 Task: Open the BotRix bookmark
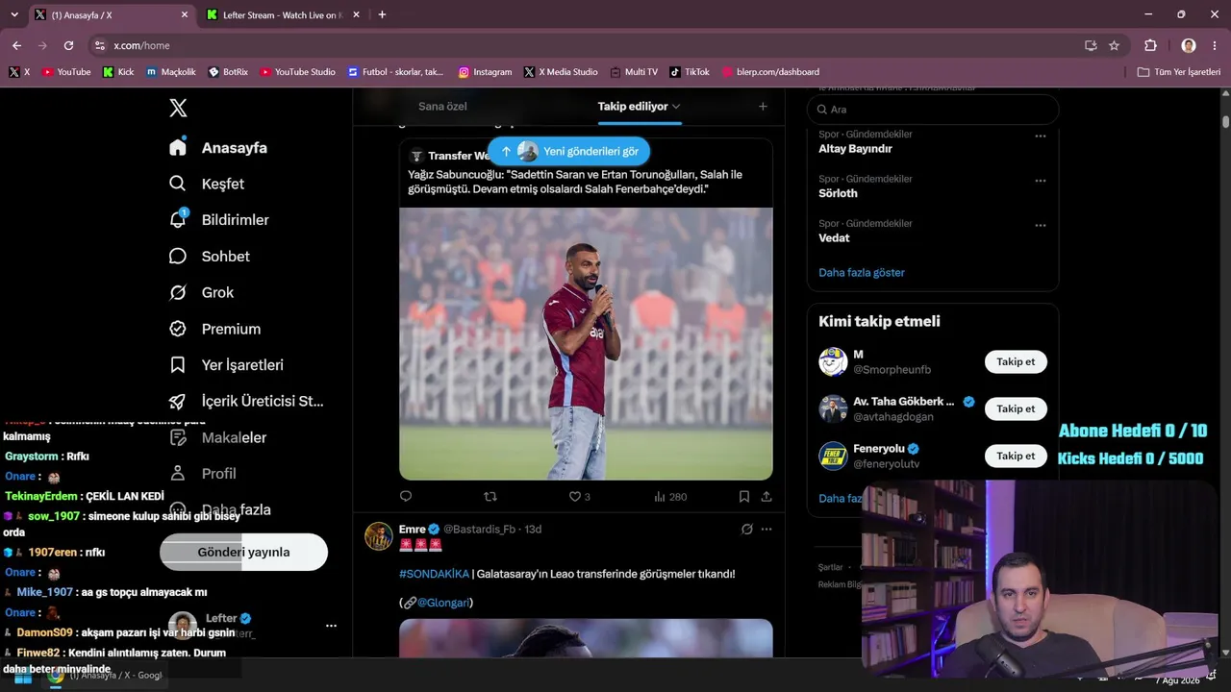click(x=228, y=72)
